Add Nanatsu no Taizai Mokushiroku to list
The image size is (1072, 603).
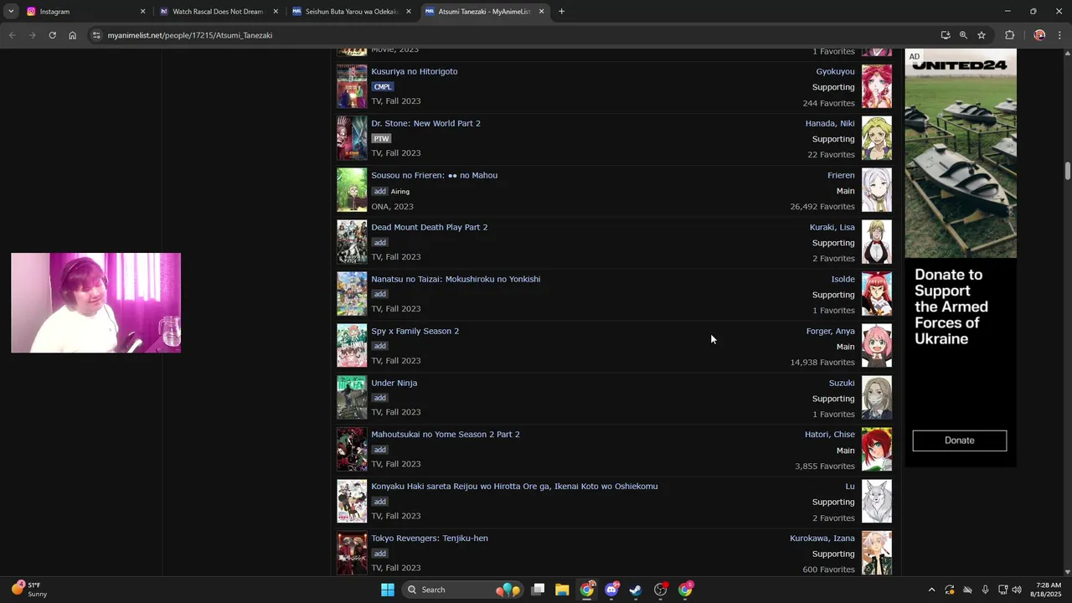click(x=379, y=295)
